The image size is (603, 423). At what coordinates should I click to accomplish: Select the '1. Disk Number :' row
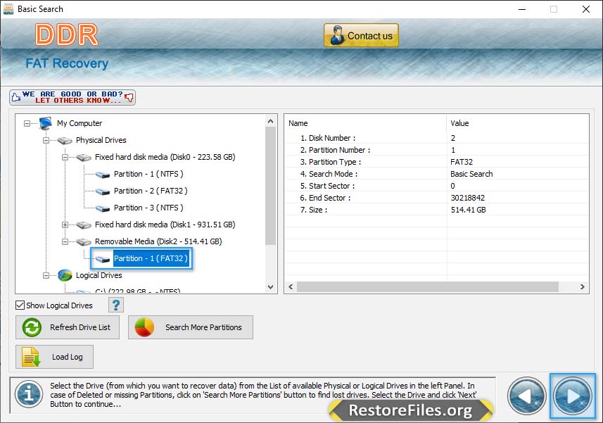point(437,138)
